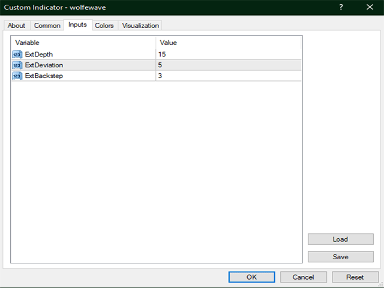Click the integer icon beside ExtDepth
The image size is (384, 288).
point(17,55)
